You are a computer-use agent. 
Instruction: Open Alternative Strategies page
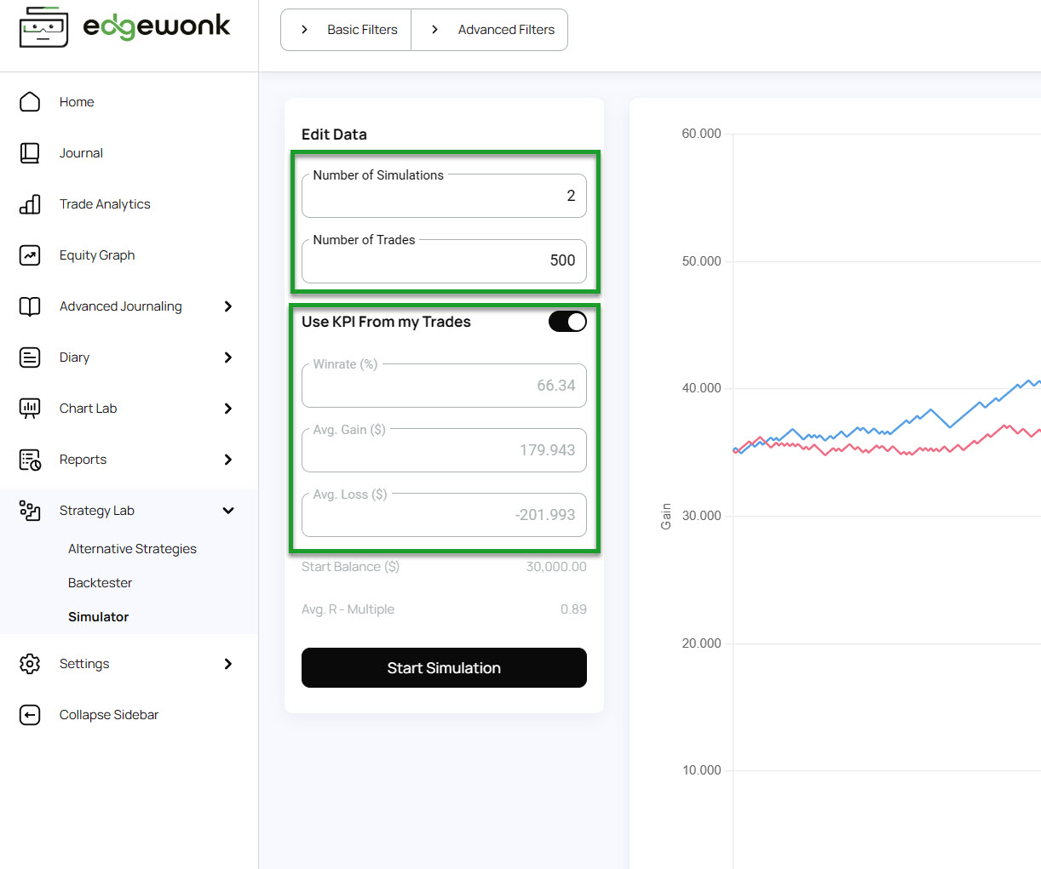coord(132,549)
